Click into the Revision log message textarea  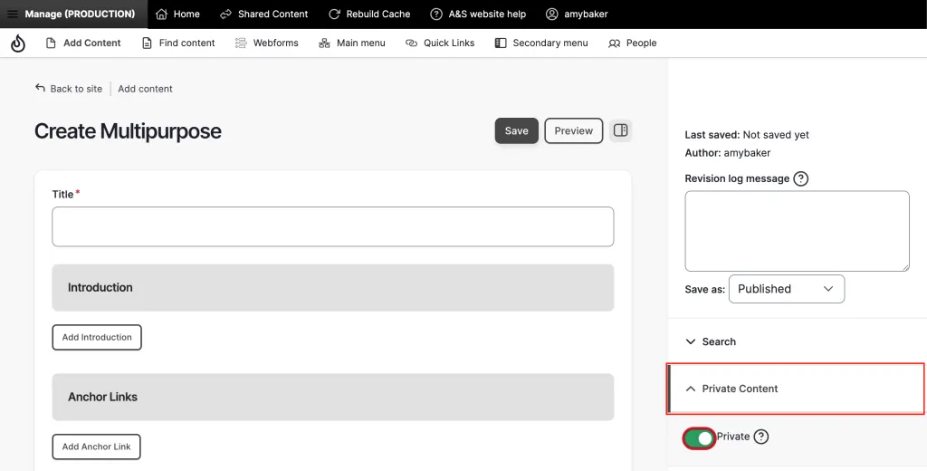tap(797, 230)
